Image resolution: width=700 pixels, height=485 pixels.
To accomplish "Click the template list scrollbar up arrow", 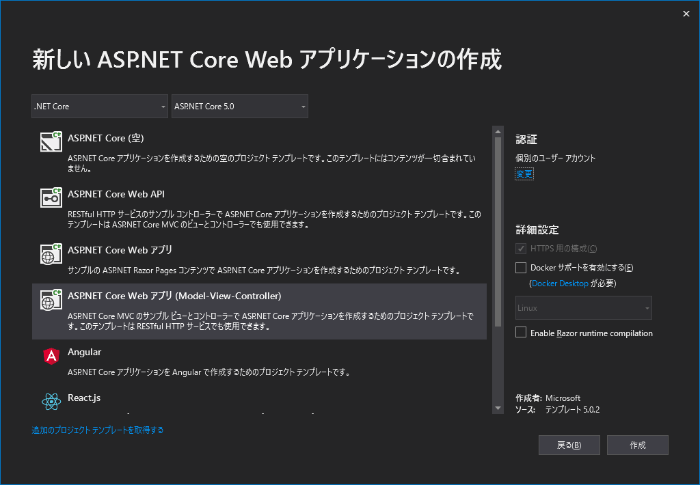I will click(498, 132).
